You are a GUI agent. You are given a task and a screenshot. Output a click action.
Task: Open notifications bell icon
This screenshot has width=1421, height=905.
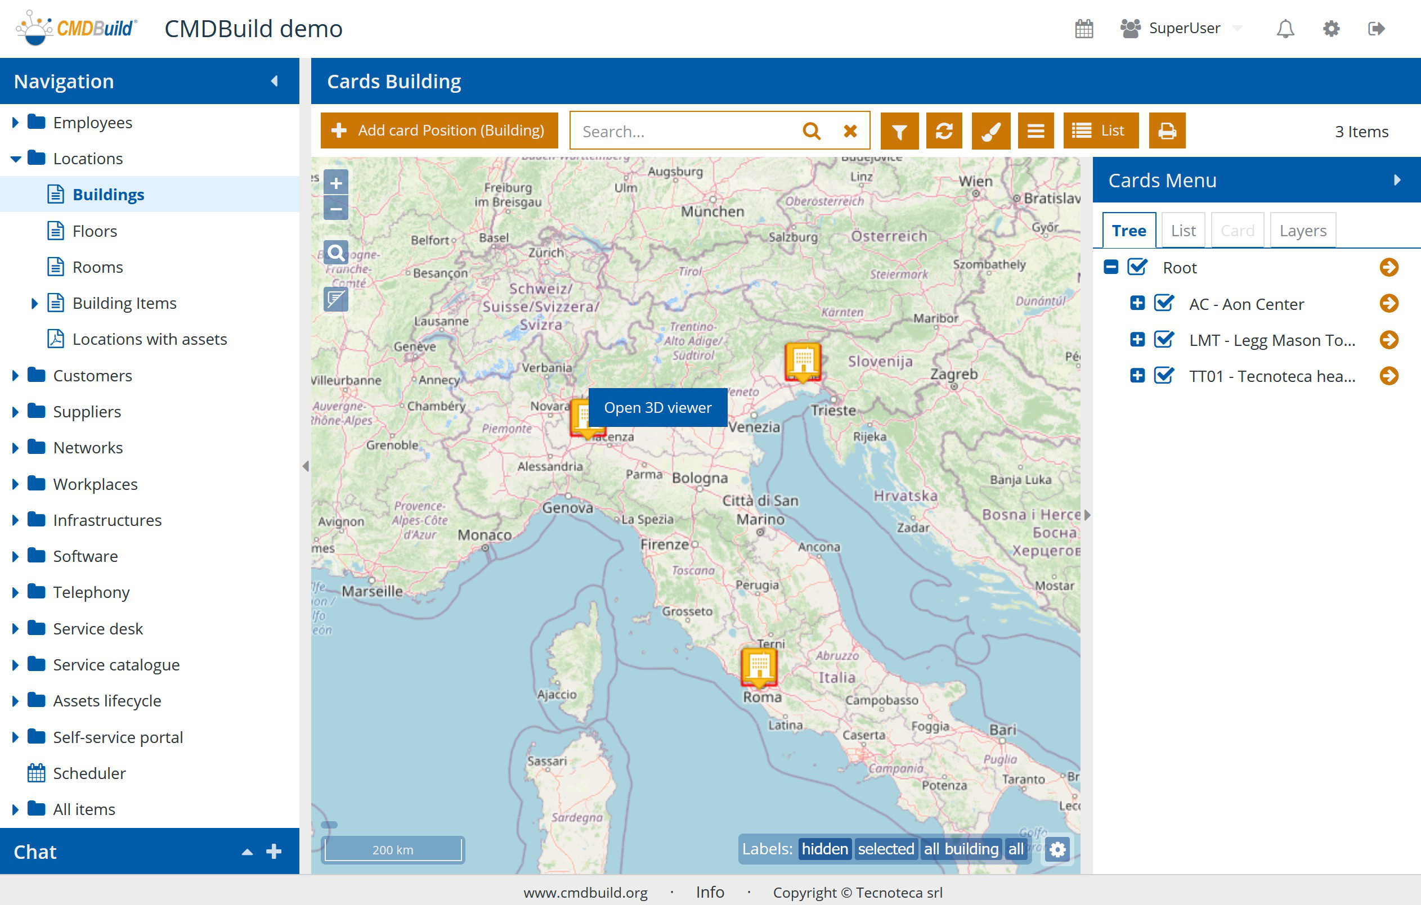[1285, 28]
